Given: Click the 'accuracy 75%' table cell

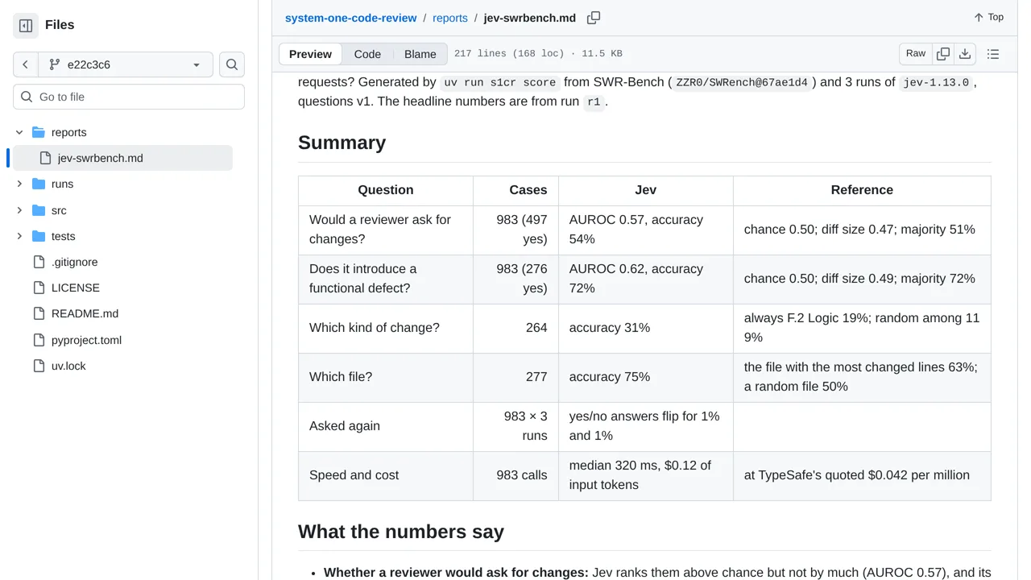Looking at the screenshot, I should click(x=646, y=377).
